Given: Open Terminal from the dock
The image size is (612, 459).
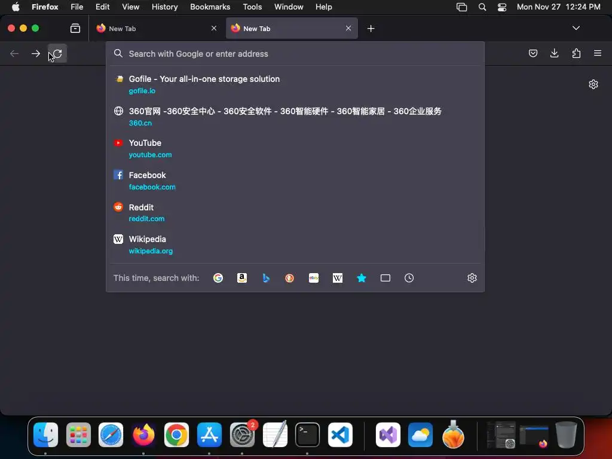Looking at the screenshot, I should pos(307,434).
